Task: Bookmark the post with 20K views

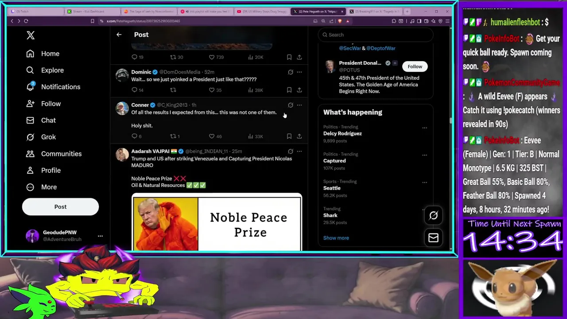Action: click(289, 57)
